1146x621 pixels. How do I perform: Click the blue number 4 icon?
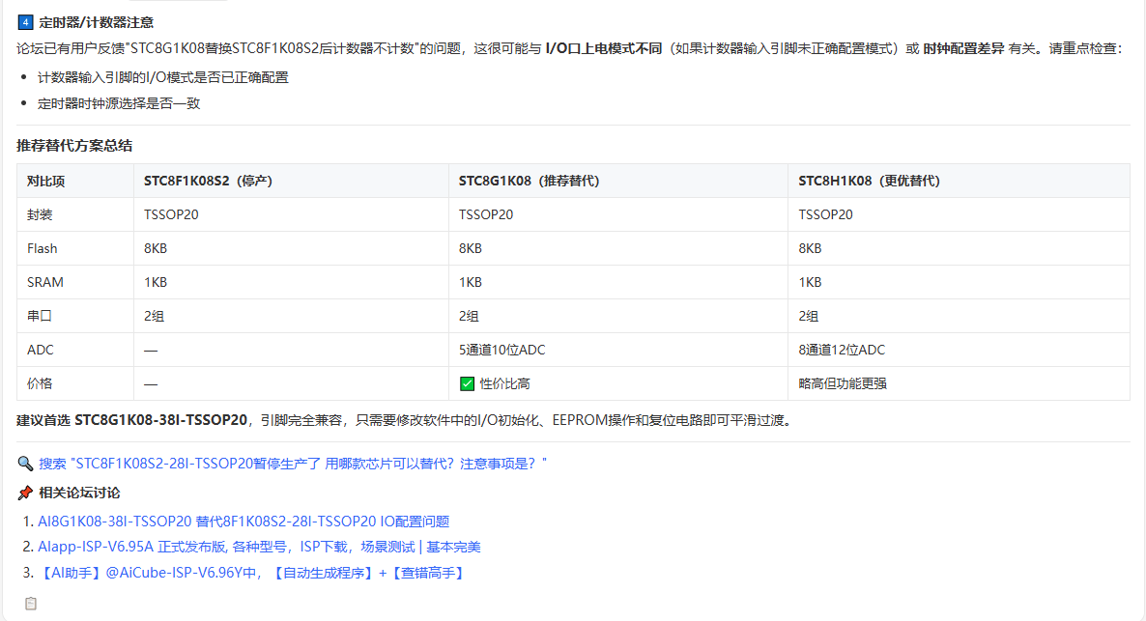(25, 22)
